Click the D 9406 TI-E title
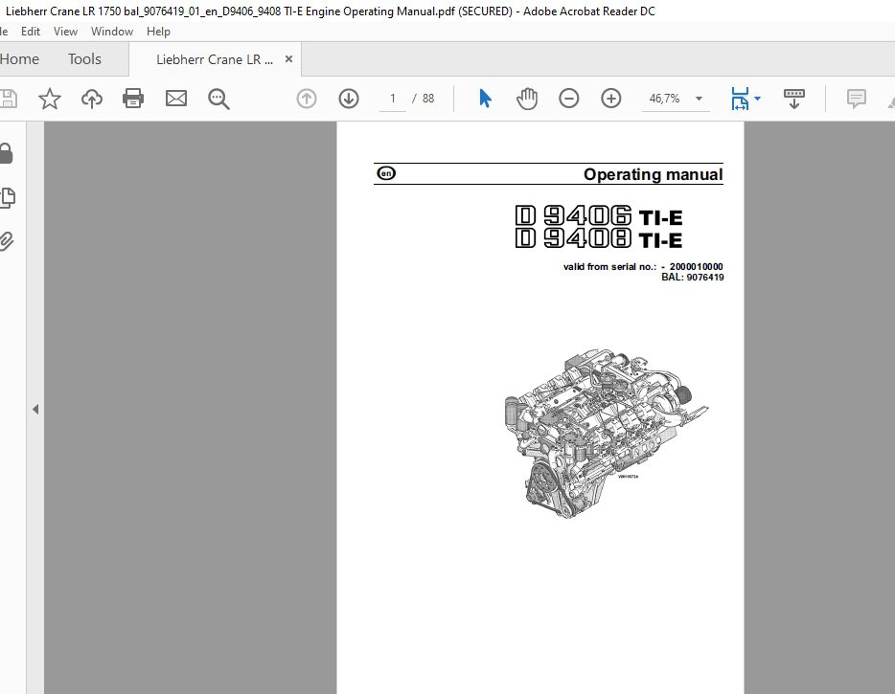 598,216
